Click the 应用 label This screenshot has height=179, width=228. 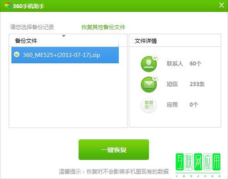pyautogui.click(x=172, y=105)
